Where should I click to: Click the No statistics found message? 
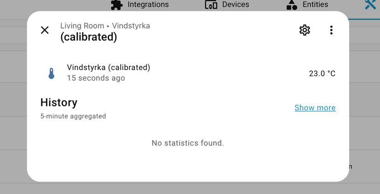pos(187,143)
